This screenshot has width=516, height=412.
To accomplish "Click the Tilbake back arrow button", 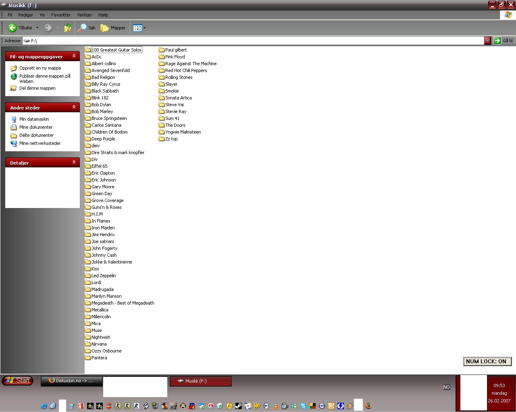I will point(20,28).
